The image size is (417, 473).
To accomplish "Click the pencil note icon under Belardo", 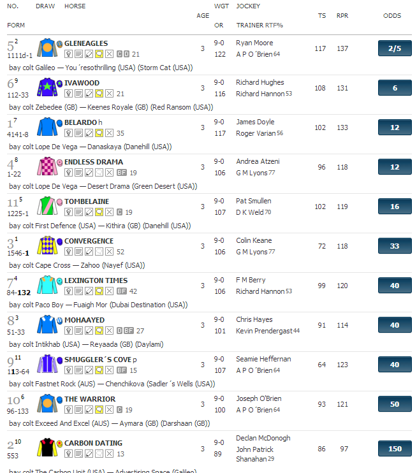I will pyautogui.click(x=89, y=133).
